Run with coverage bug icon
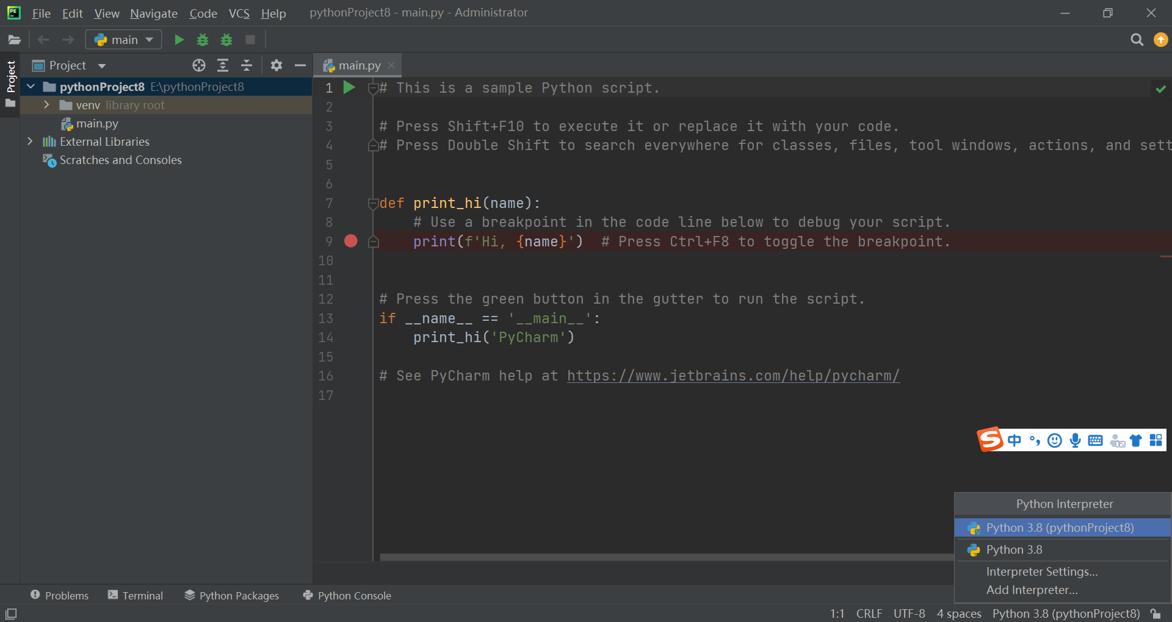Image resolution: width=1172 pixels, height=622 pixels. (x=226, y=40)
